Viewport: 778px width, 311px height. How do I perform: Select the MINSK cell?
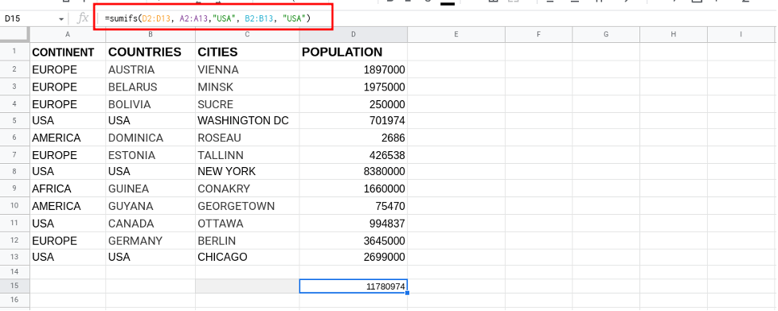[247, 87]
